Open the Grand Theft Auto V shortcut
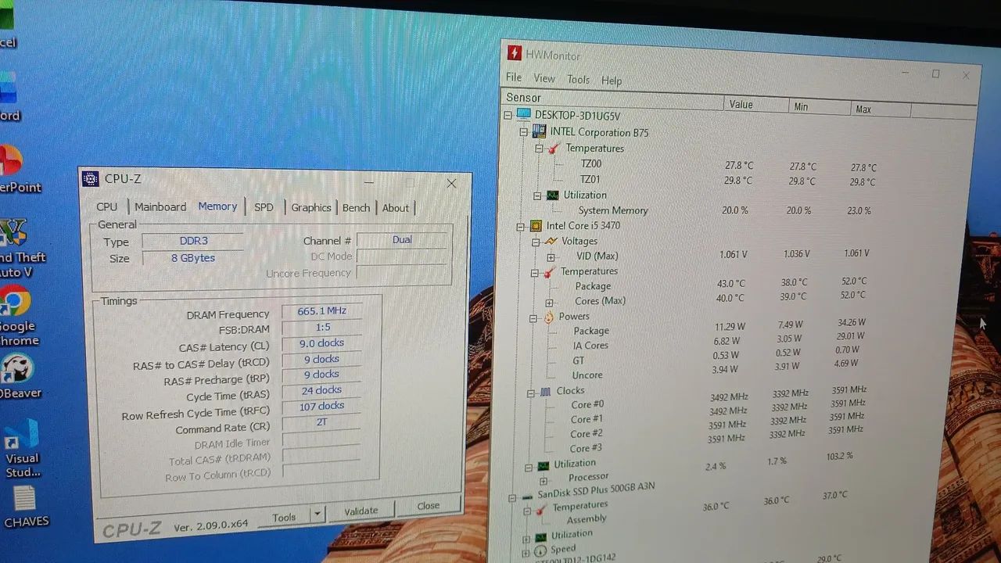 pyautogui.click(x=19, y=249)
